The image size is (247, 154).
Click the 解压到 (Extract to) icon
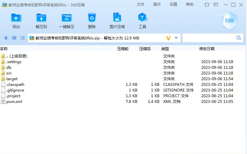coord(41,17)
